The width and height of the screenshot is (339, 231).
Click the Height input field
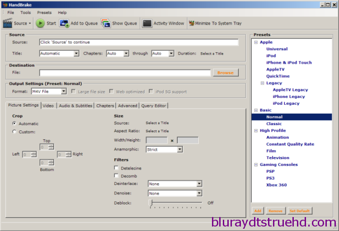point(188,140)
